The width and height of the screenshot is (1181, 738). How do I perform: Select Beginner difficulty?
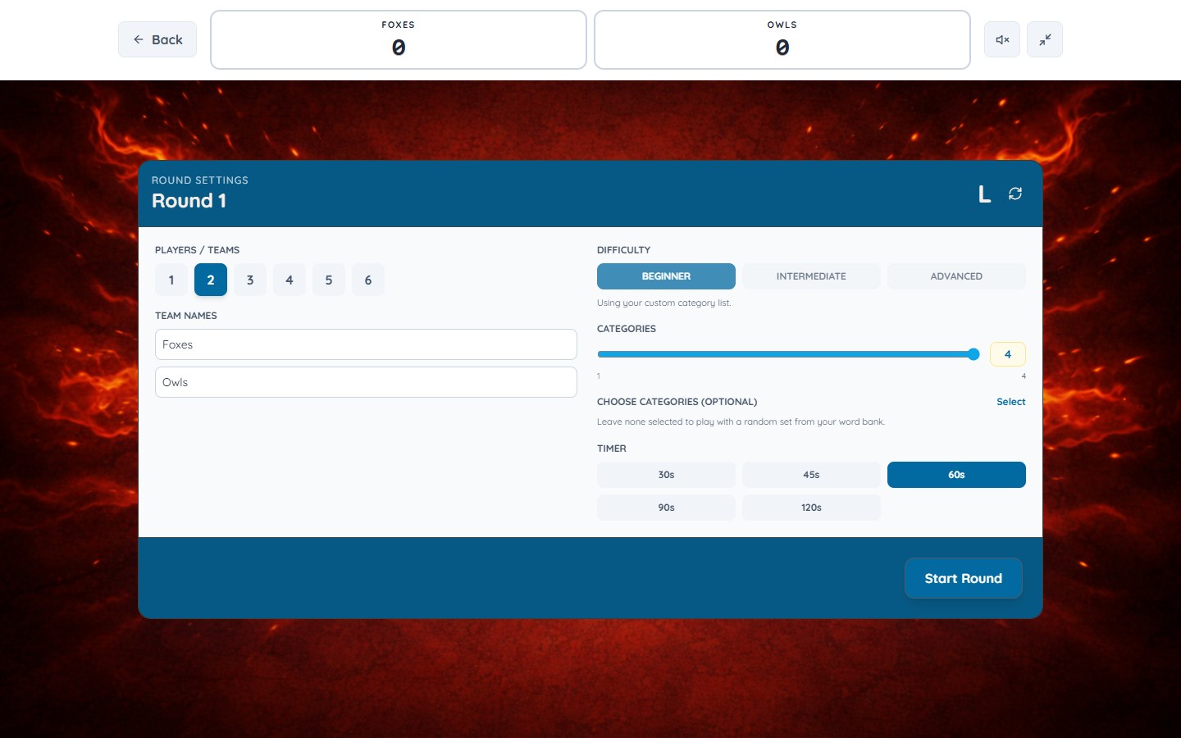[x=666, y=276]
